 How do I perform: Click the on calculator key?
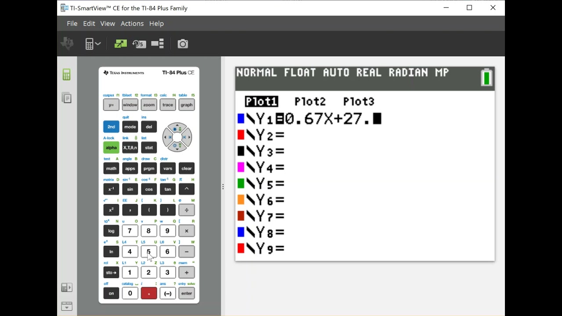(111, 294)
